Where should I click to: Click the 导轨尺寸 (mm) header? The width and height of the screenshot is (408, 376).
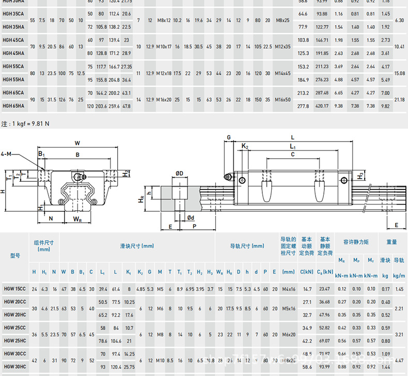click(247, 246)
